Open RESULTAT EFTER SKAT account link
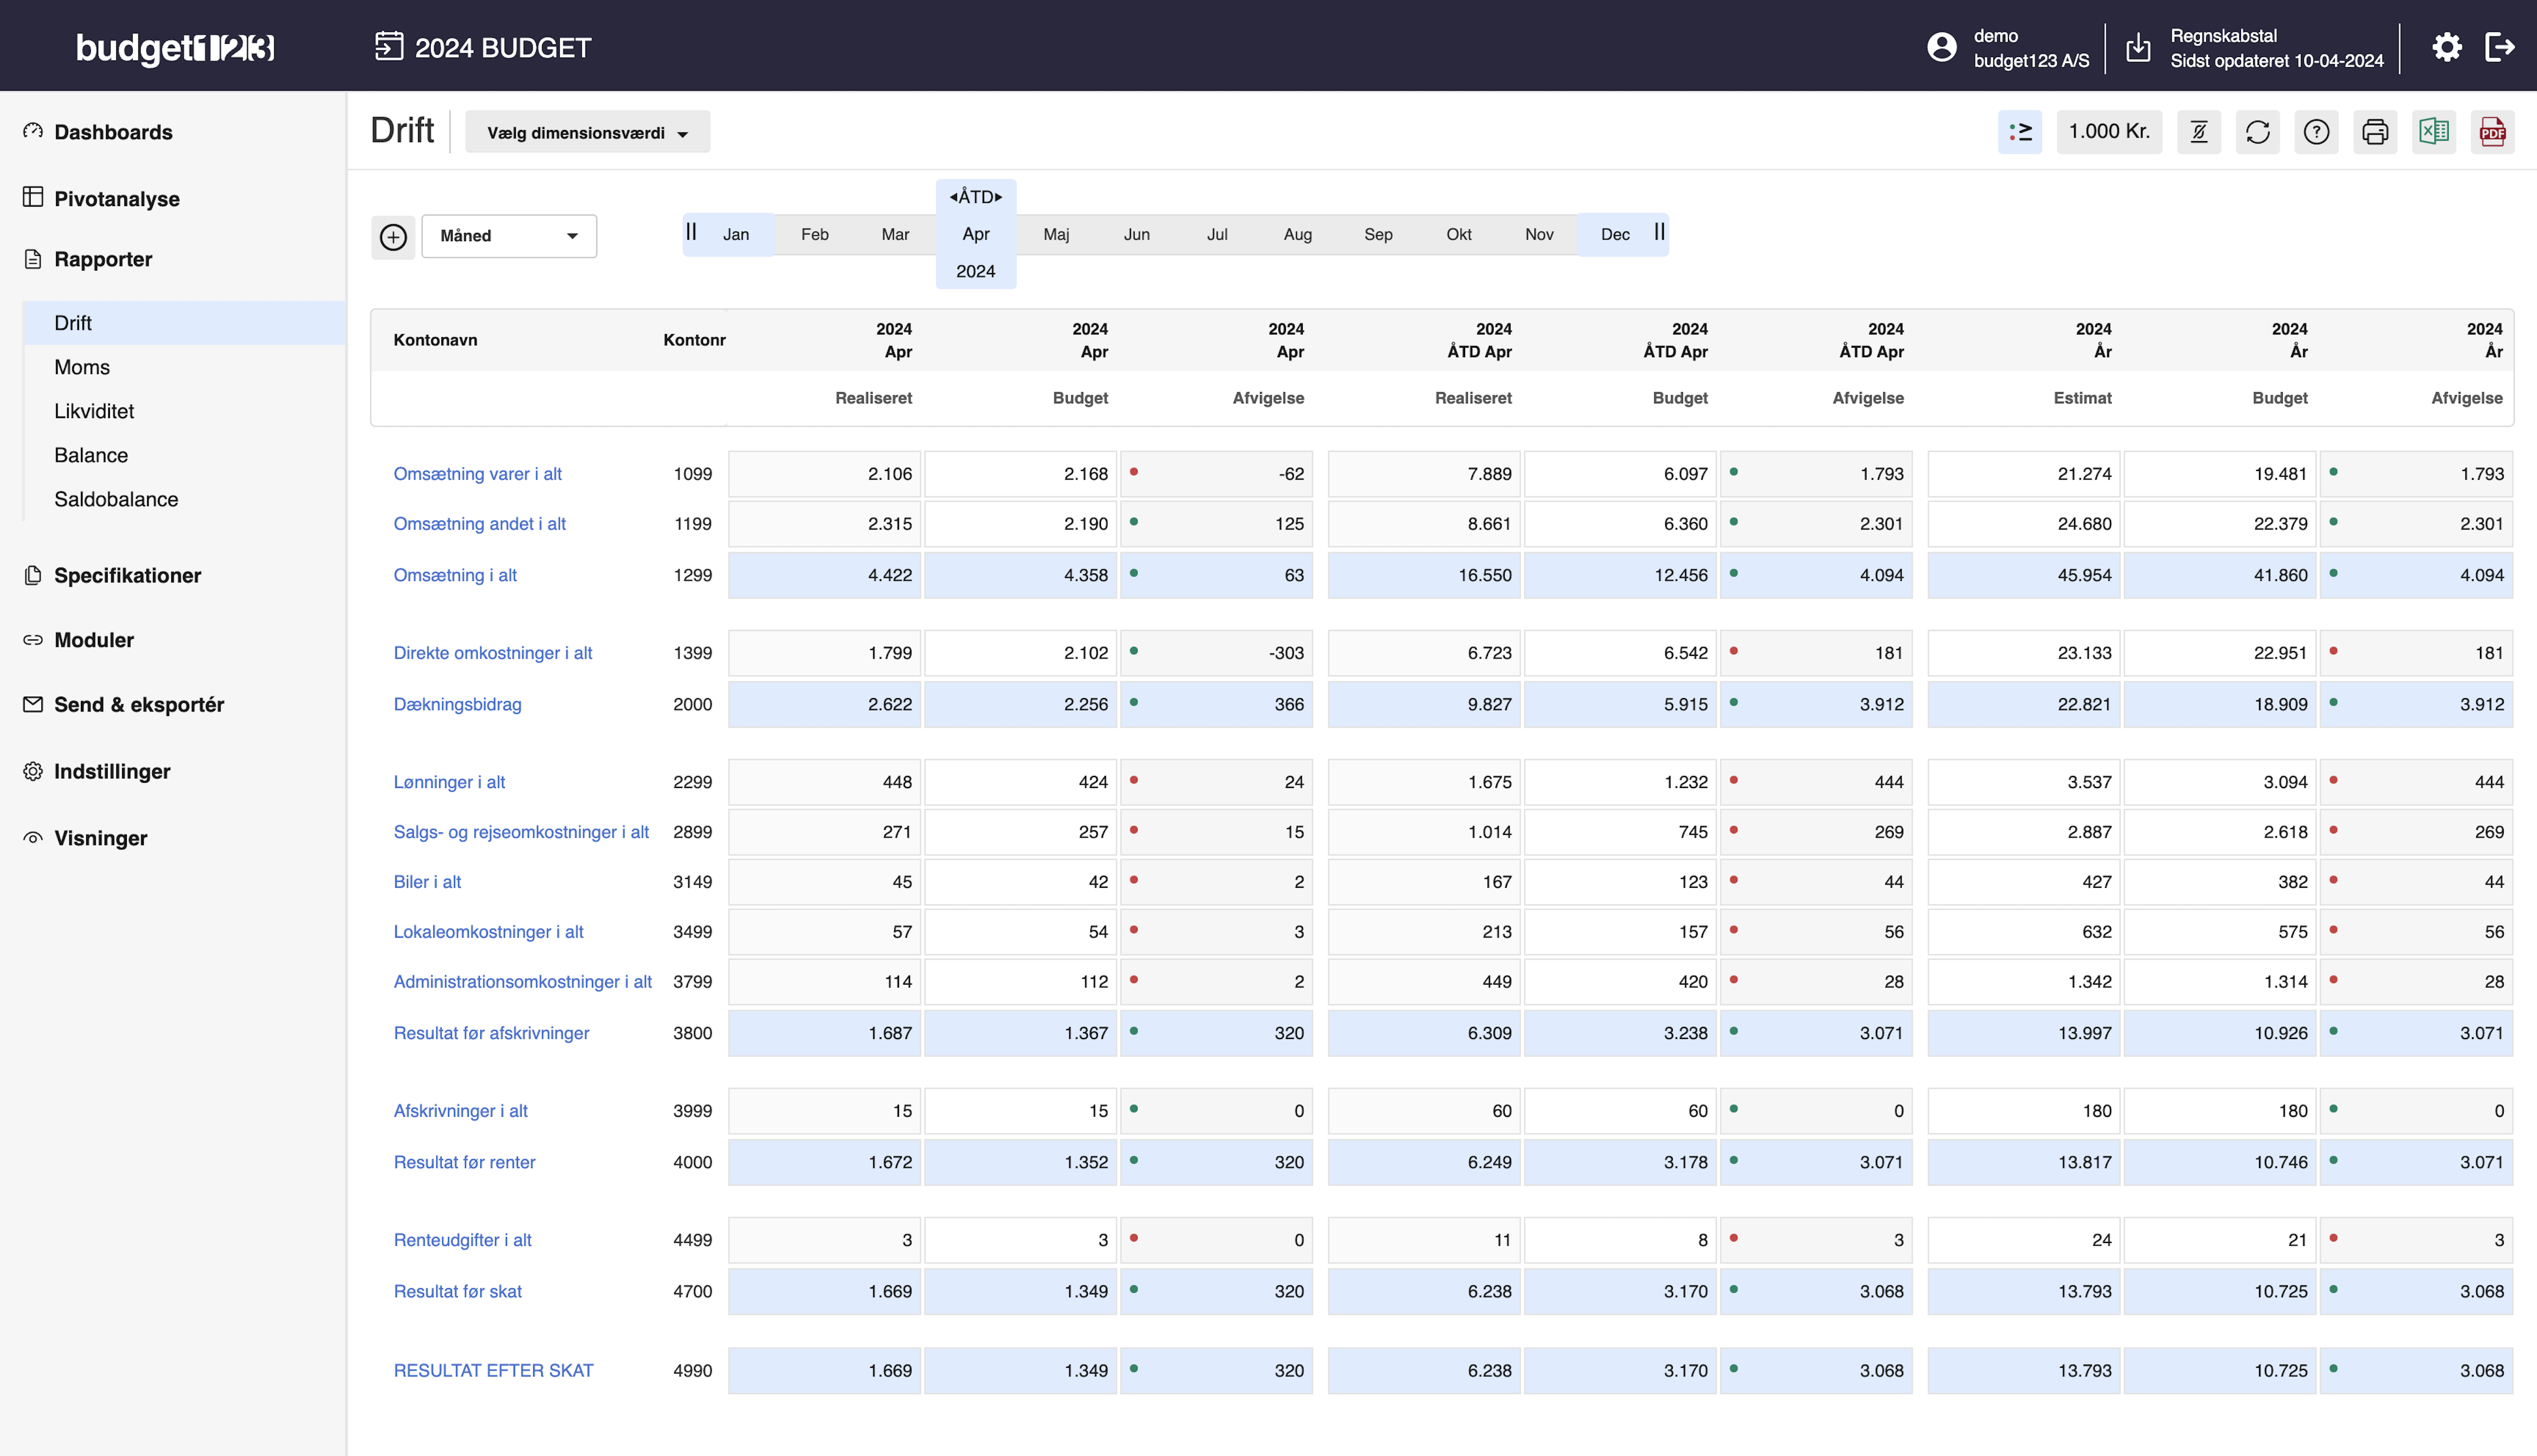The image size is (2537, 1456). (494, 1370)
